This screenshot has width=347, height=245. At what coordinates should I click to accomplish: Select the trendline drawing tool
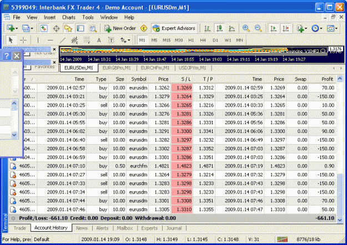click(63, 40)
